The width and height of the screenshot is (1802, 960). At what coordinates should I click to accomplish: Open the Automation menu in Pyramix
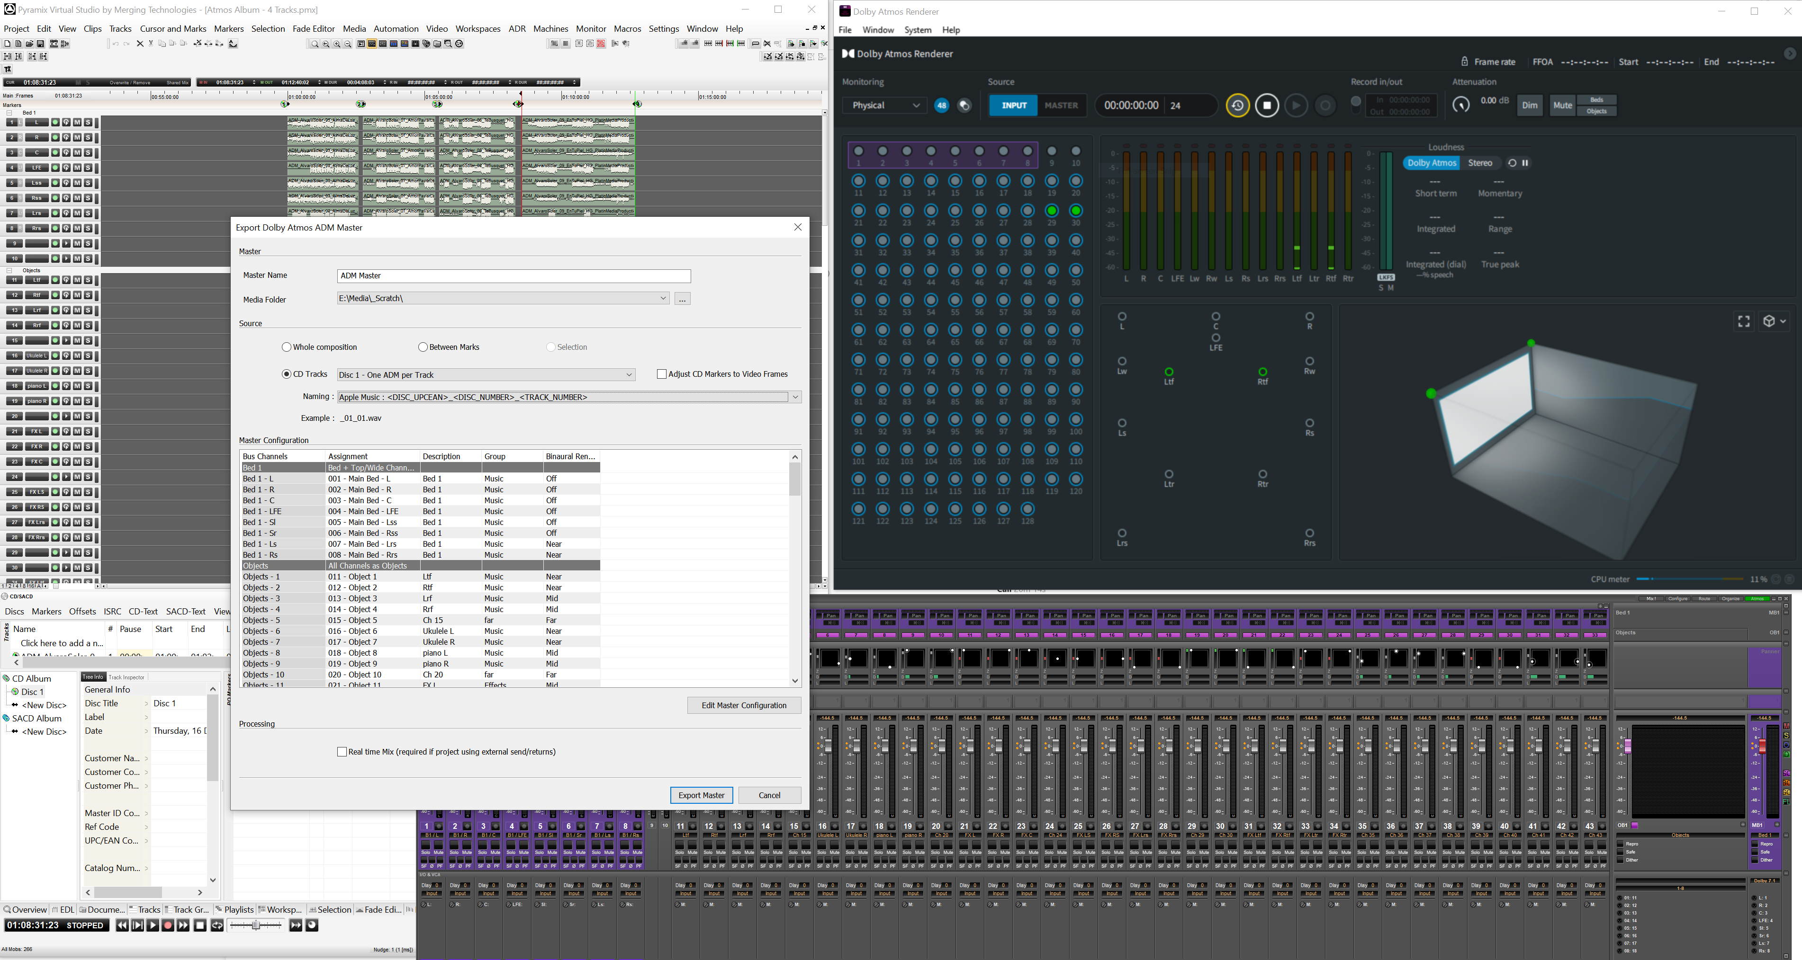[x=395, y=29]
